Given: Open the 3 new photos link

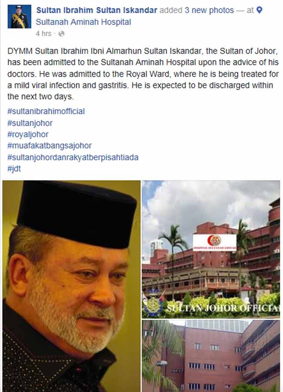Looking at the screenshot, I should coord(209,10).
